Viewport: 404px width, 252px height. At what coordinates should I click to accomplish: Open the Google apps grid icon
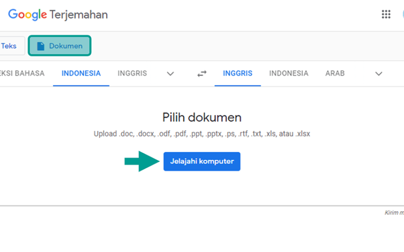(x=386, y=15)
